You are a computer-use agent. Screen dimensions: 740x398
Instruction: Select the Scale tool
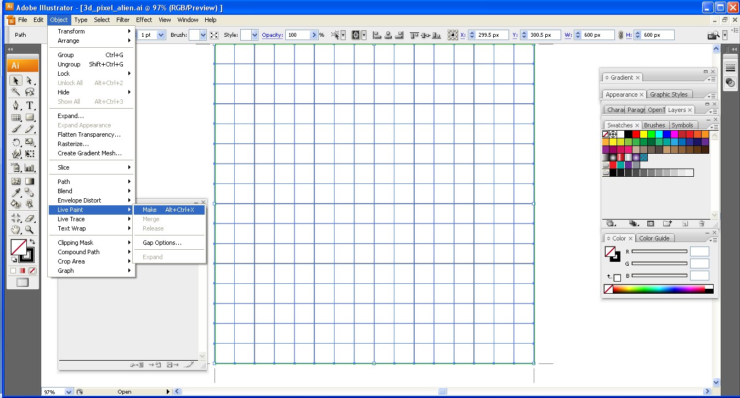(x=30, y=143)
